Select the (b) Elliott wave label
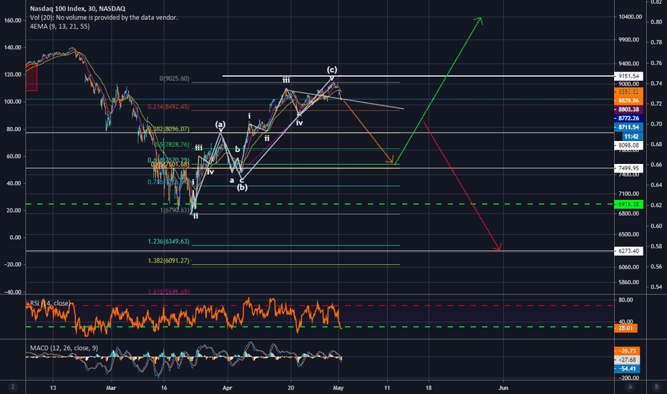The height and width of the screenshot is (394, 667). 242,187
